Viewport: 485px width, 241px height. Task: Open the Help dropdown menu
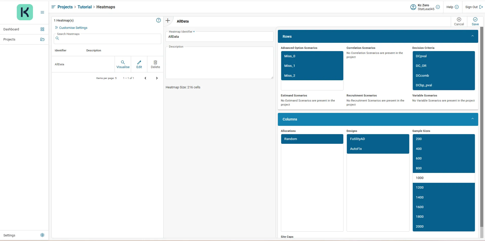coord(452,7)
